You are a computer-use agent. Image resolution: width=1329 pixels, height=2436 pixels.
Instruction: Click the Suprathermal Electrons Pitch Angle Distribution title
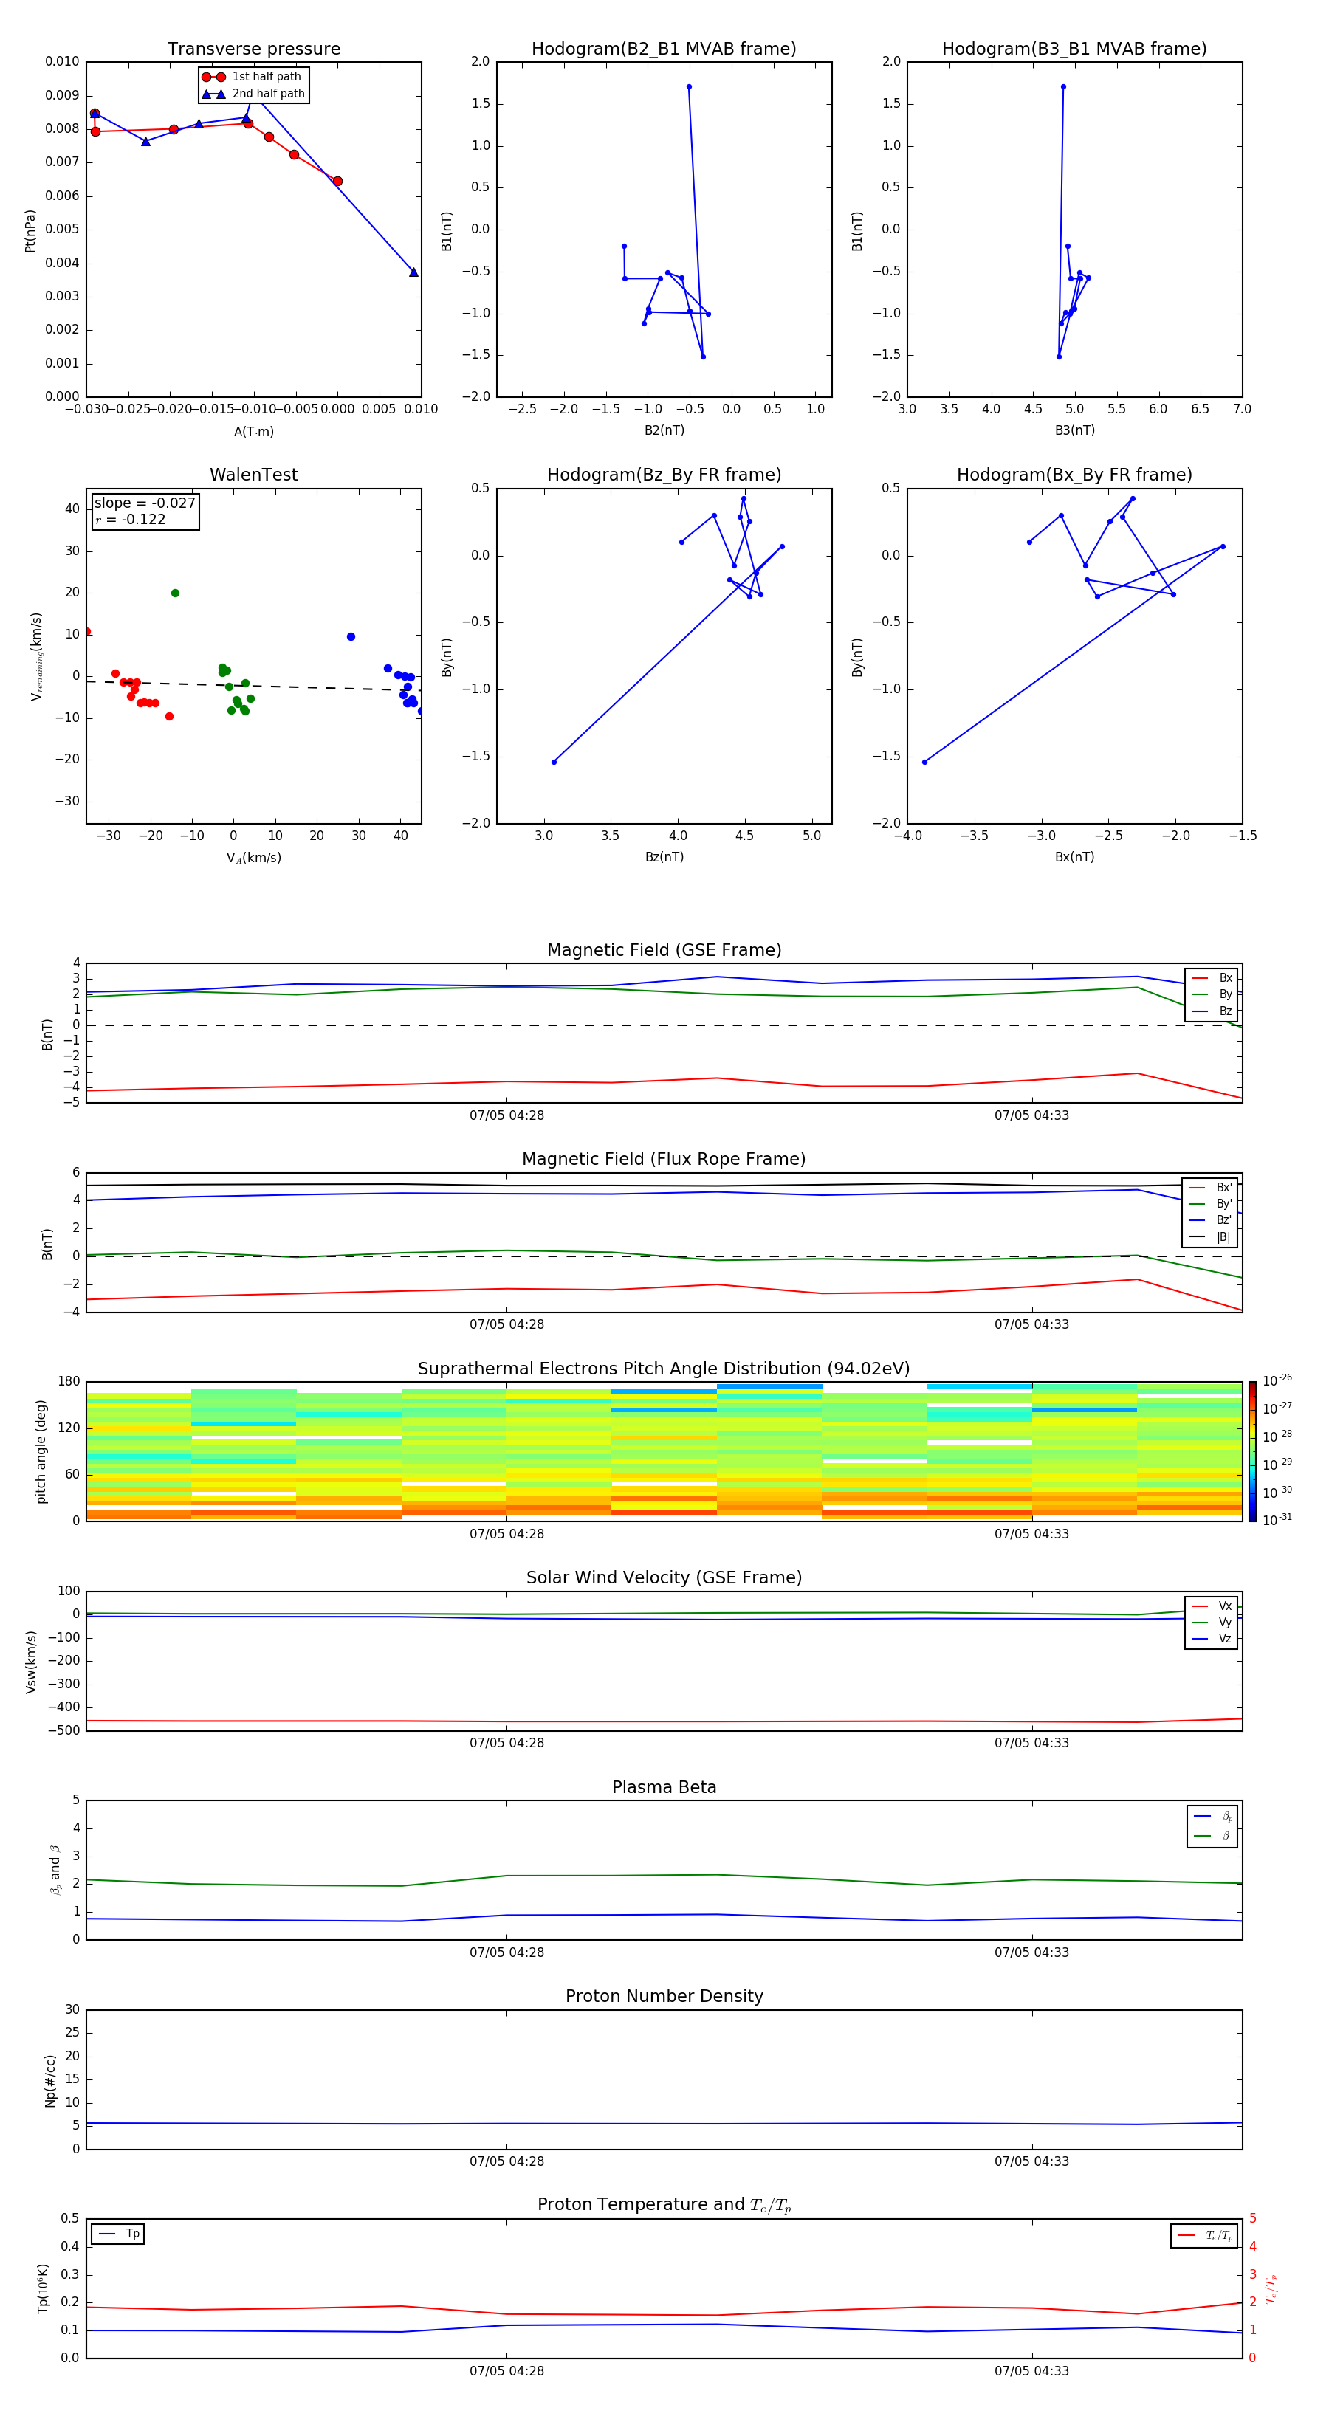click(x=664, y=1369)
